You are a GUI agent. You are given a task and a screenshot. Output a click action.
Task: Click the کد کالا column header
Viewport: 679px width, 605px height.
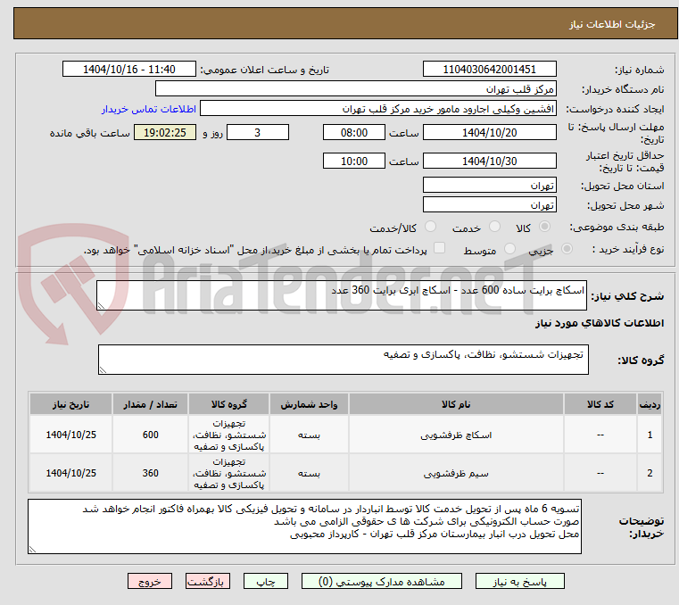point(600,404)
